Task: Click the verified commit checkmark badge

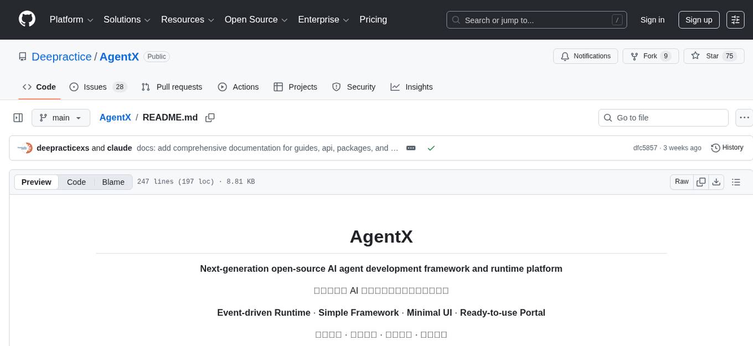Action: 431,148
